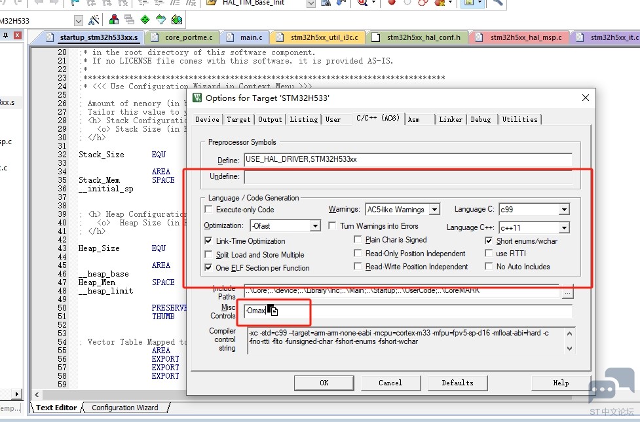Click Select Software Packs funnel icon
Screen dimensions: 640x422
[160, 20]
